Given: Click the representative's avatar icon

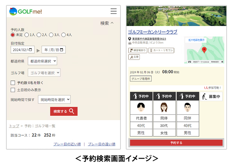Looking at the screenshot, I should click(x=141, y=108).
